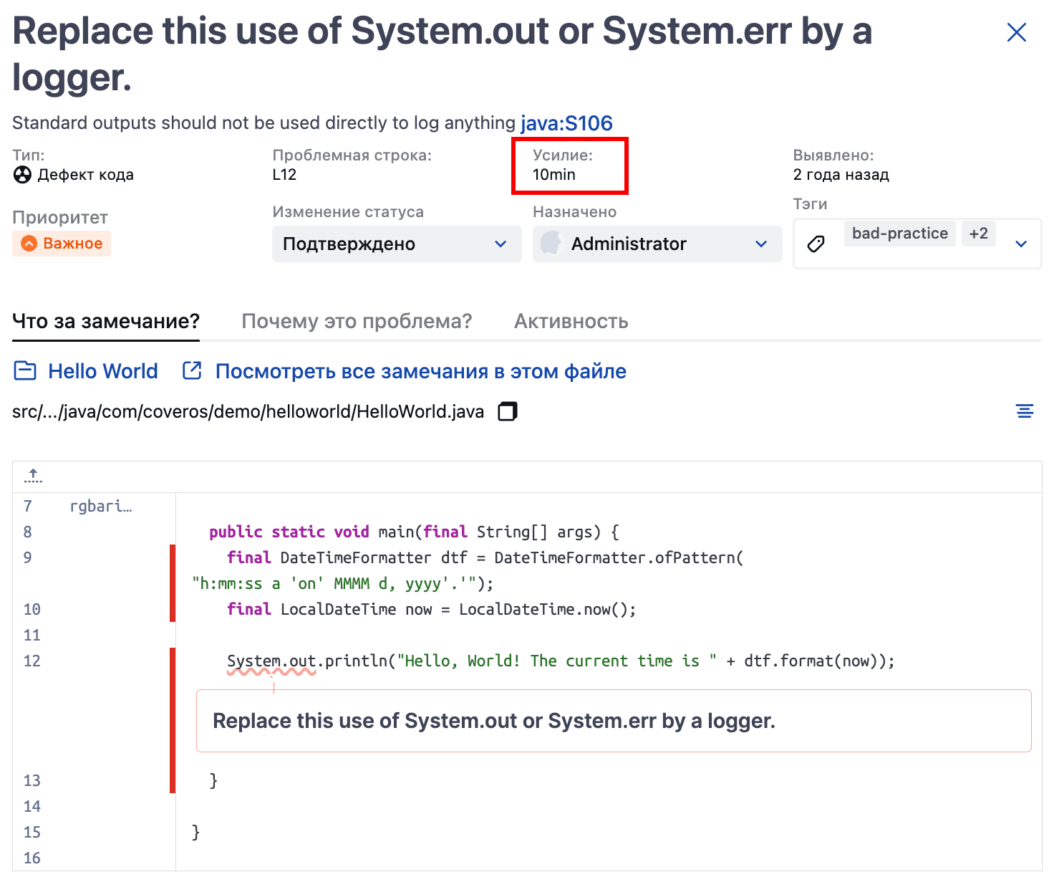Show the +2 additional tags
This screenshot has height=877, width=1054.
point(978,234)
